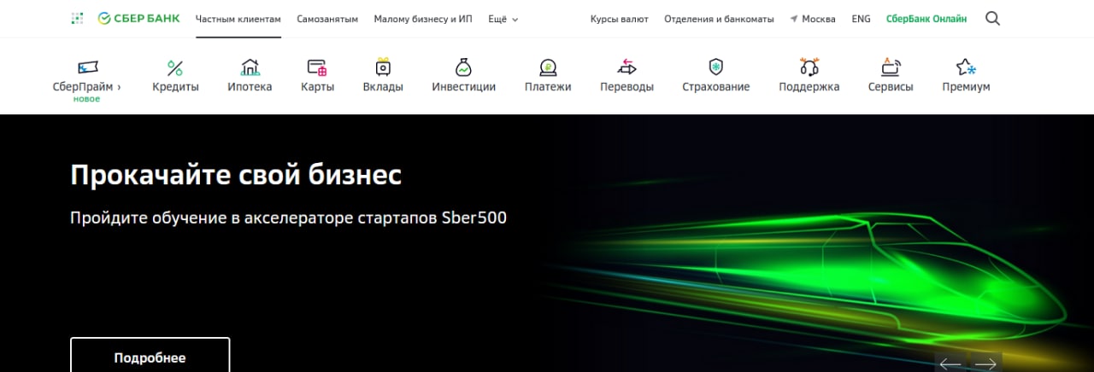Open the Платежи menu label

548,86
